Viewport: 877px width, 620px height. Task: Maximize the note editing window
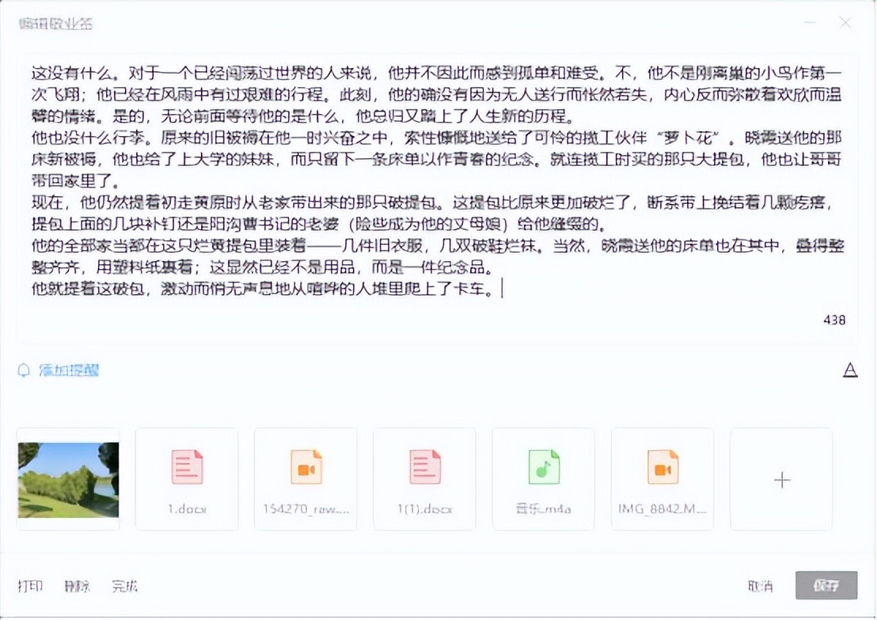(828, 24)
